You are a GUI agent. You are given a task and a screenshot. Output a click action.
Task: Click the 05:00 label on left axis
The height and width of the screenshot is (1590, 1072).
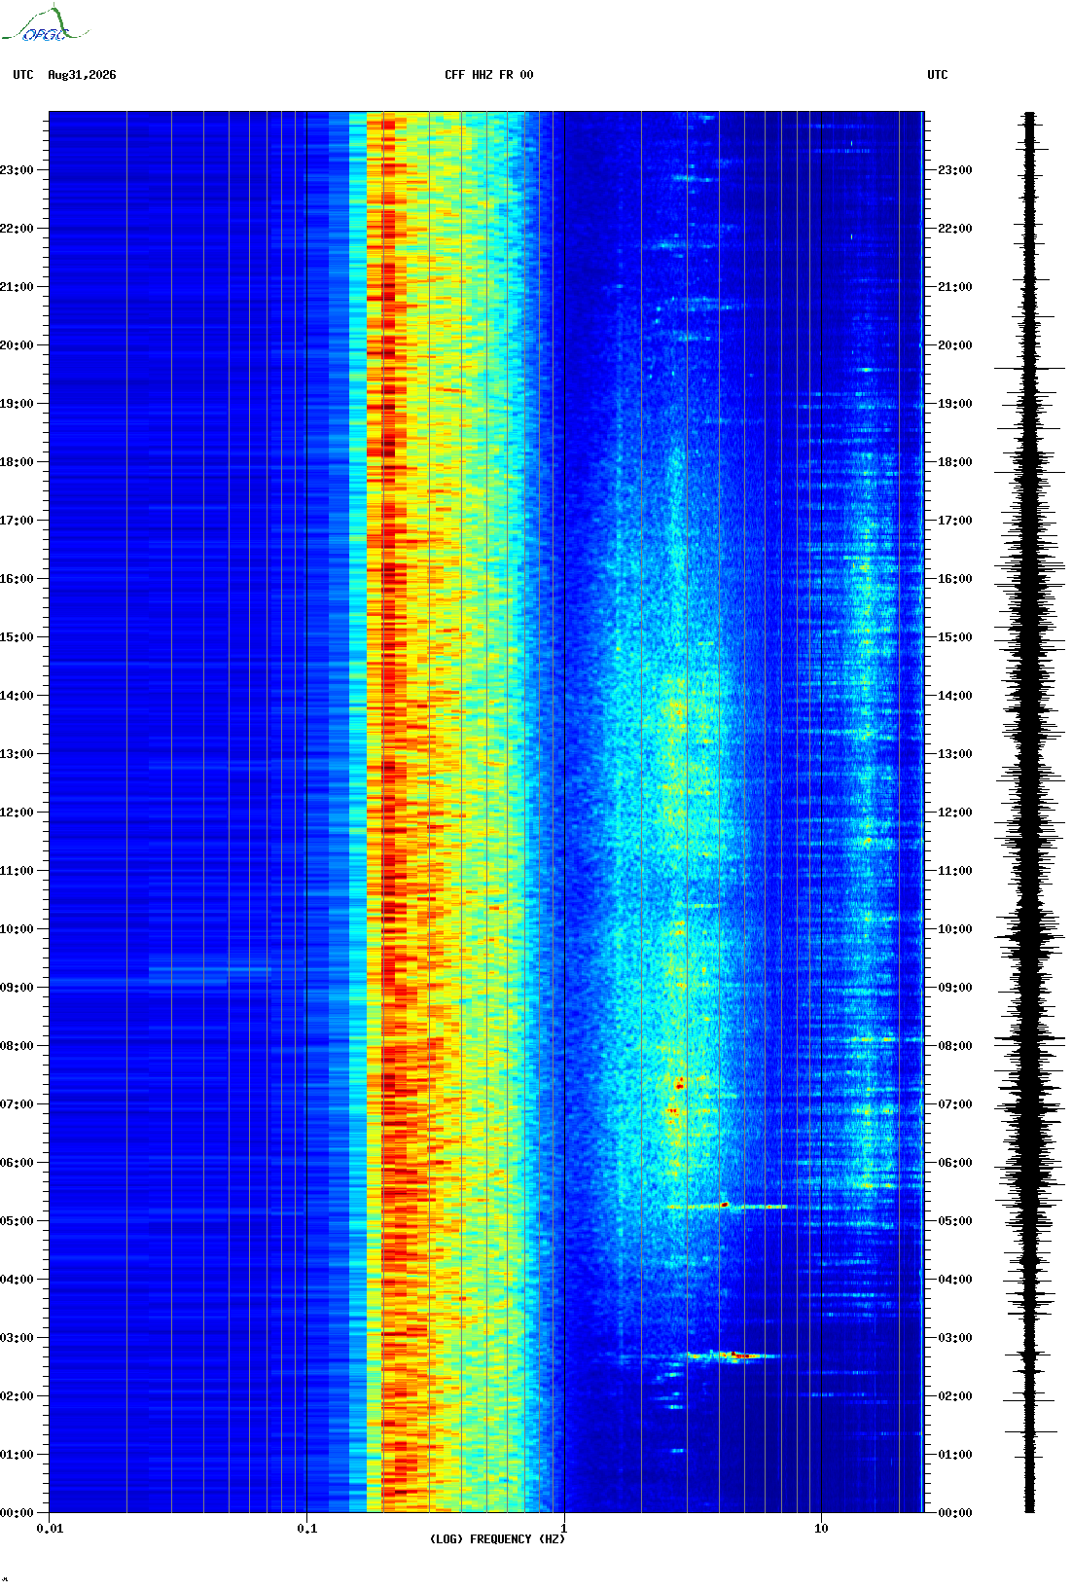(17, 1221)
